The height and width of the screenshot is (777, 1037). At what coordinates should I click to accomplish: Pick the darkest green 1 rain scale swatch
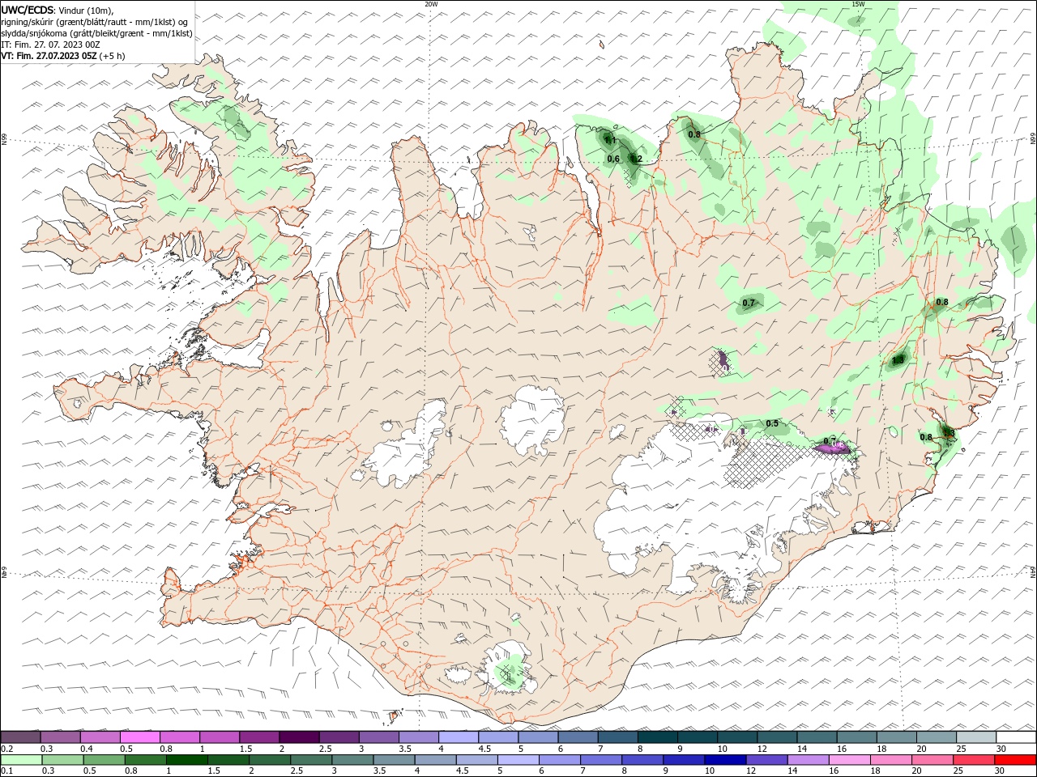[188, 760]
